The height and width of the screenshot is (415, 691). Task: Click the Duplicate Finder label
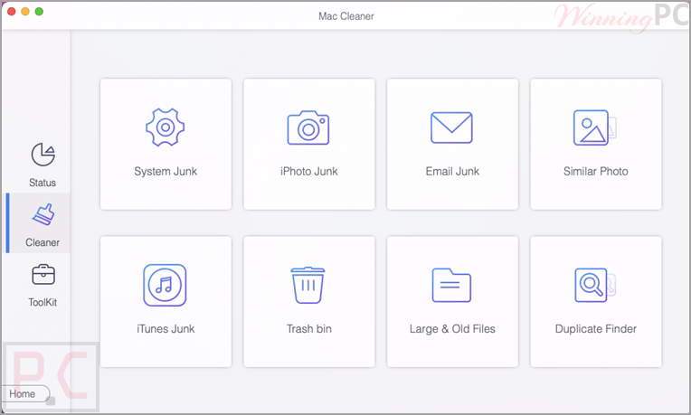tap(595, 329)
